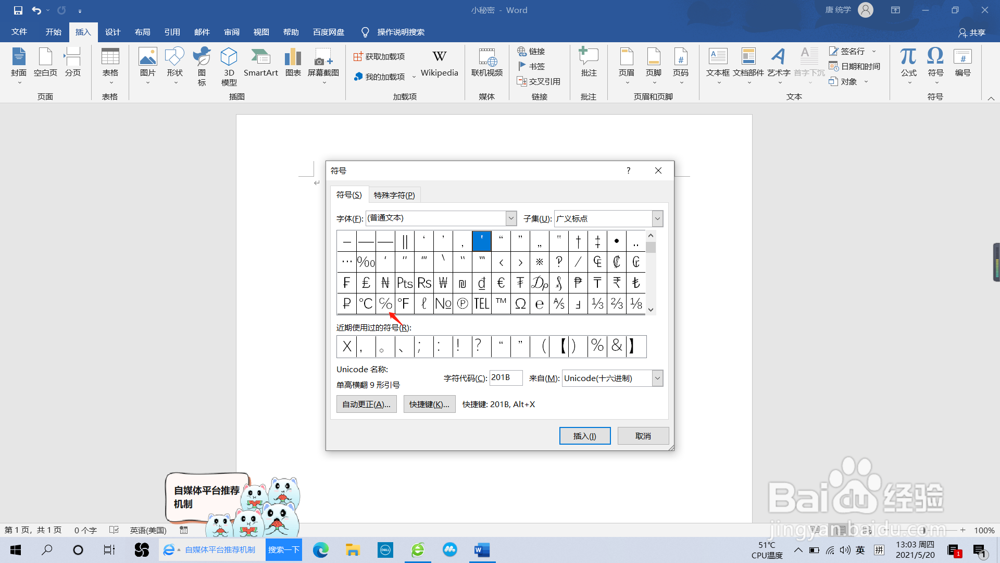Click the save icon in title bar
Screen dimensions: 1000x563
pyautogui.click(x=18, y=10)
